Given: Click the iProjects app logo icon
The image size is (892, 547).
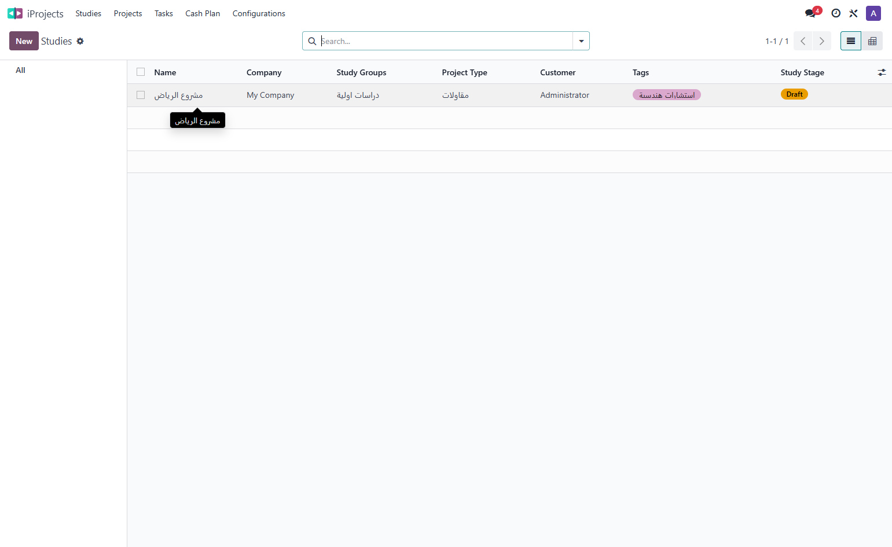Looking at the screenshot, I should coord(15,13).
